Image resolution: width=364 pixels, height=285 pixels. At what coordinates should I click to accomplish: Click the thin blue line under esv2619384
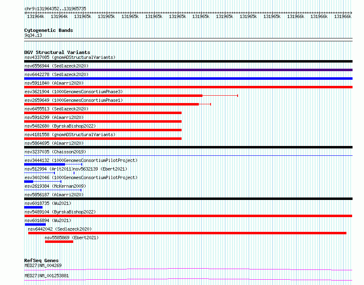click(x=53, y=190)
